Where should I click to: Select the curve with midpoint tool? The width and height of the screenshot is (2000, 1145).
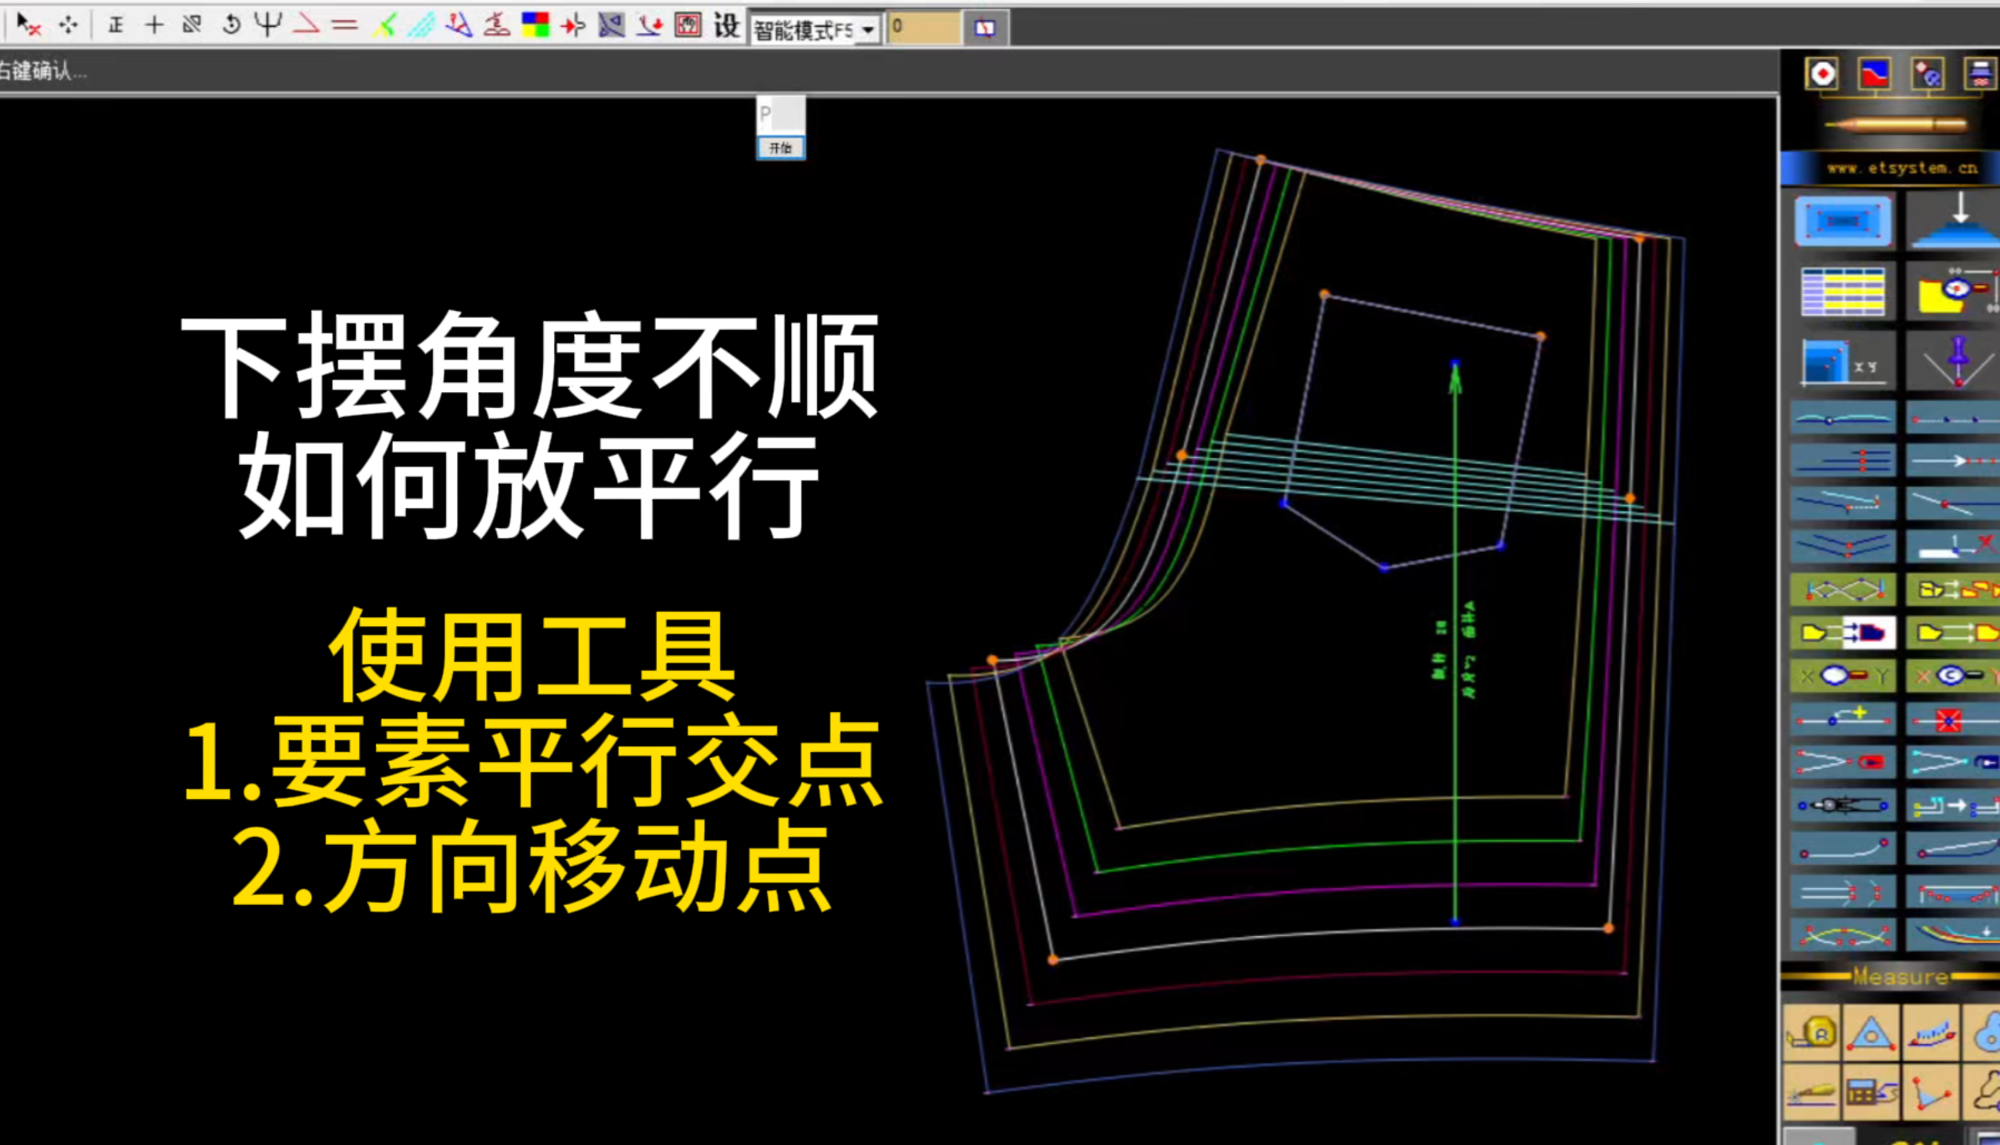tap(1843, 419)
